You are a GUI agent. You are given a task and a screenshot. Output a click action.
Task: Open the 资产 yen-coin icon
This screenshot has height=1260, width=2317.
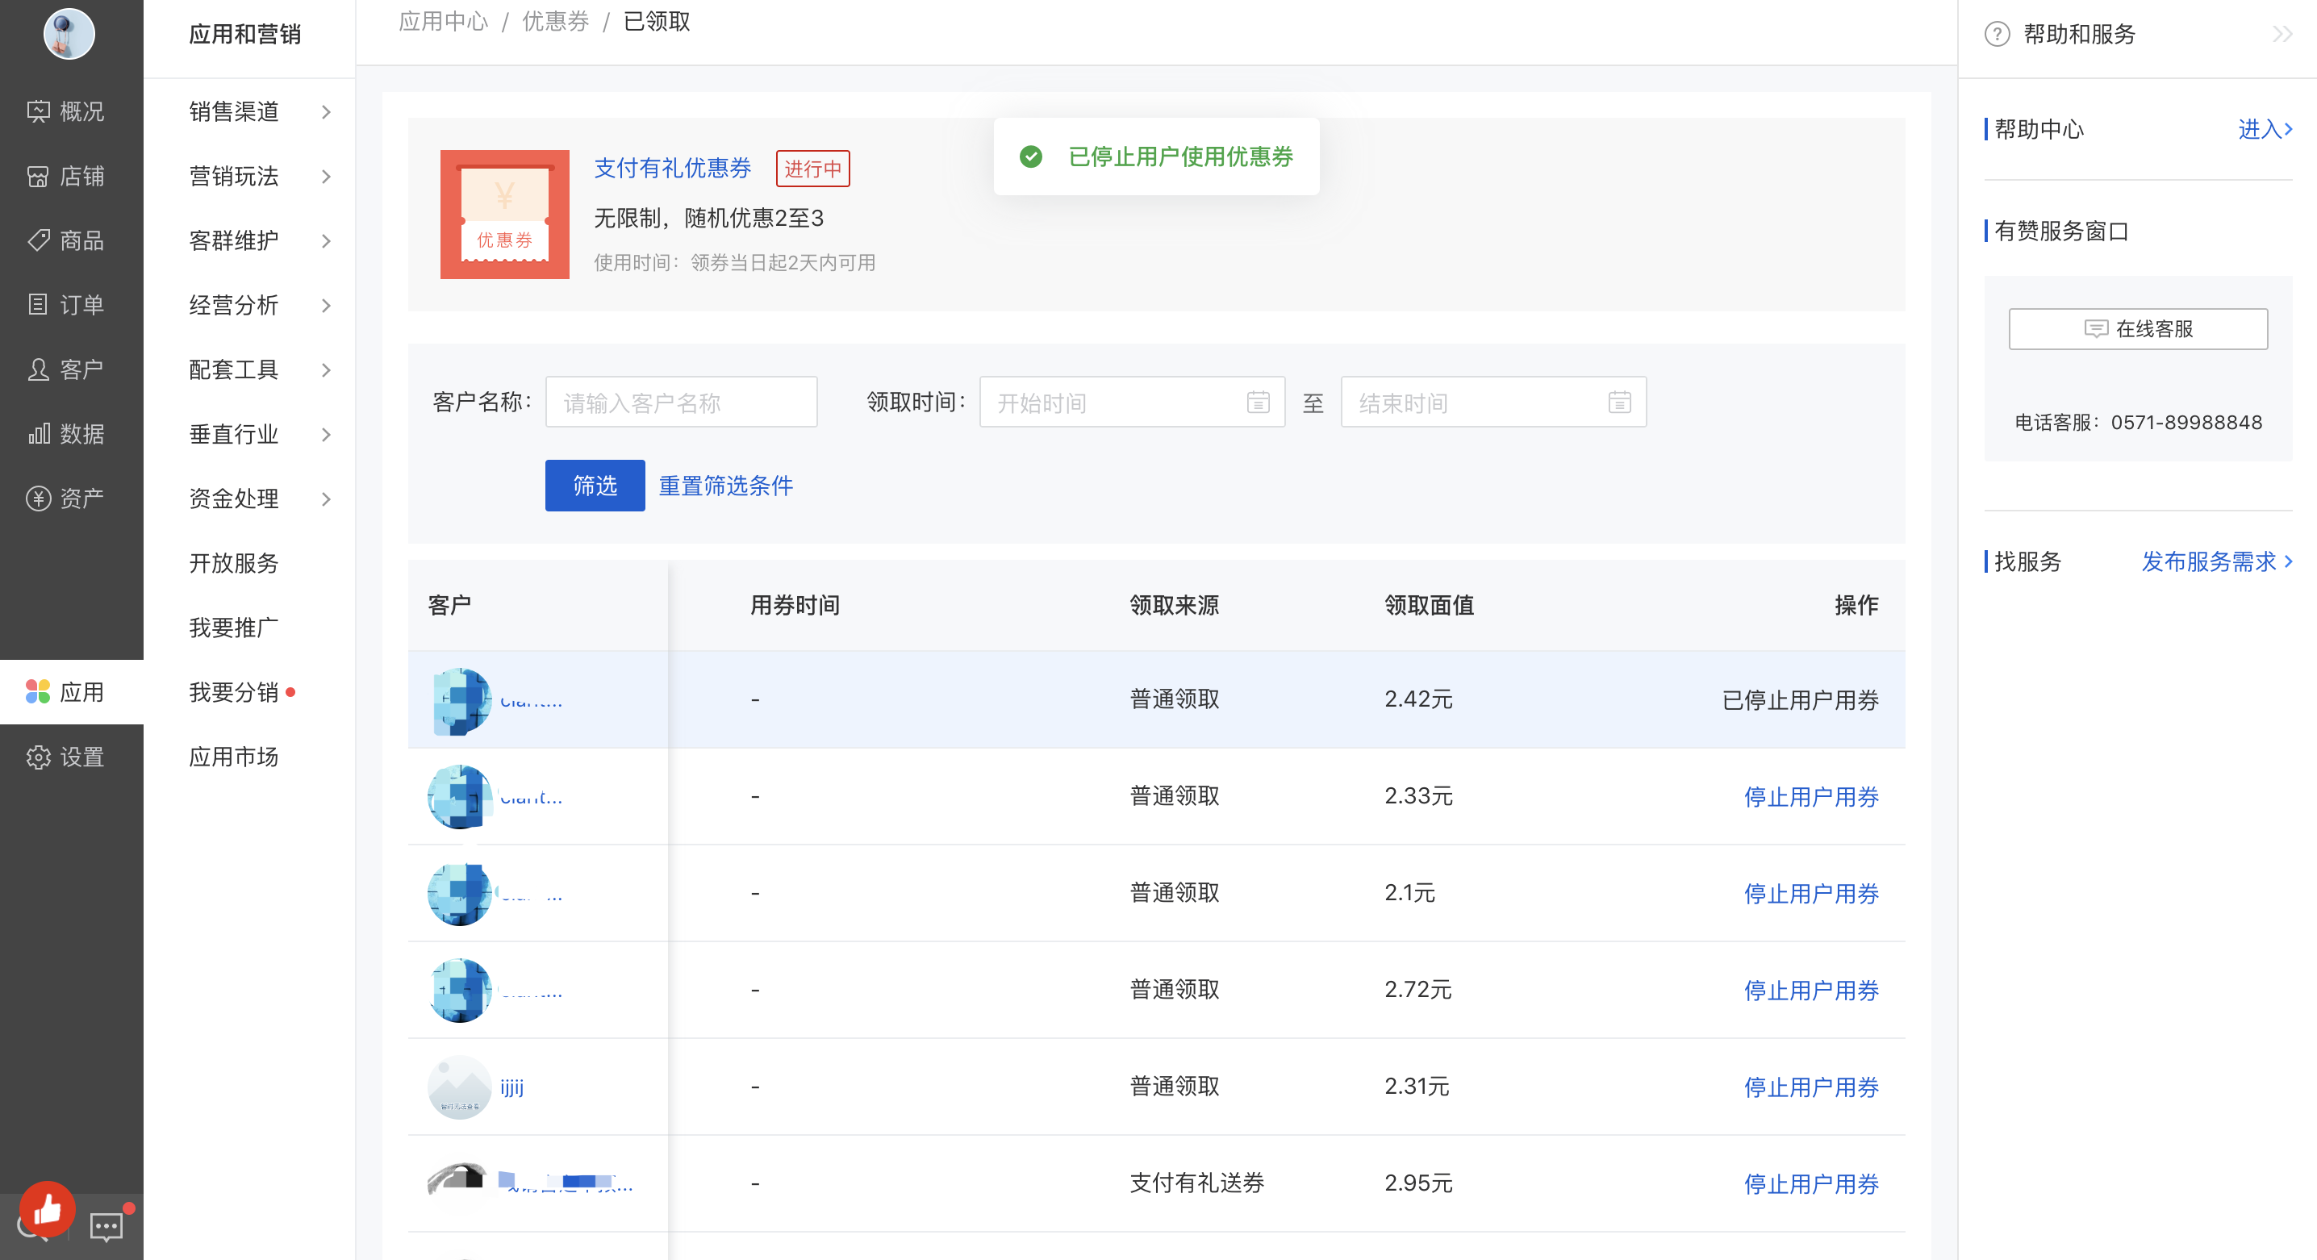pos(38,499)
